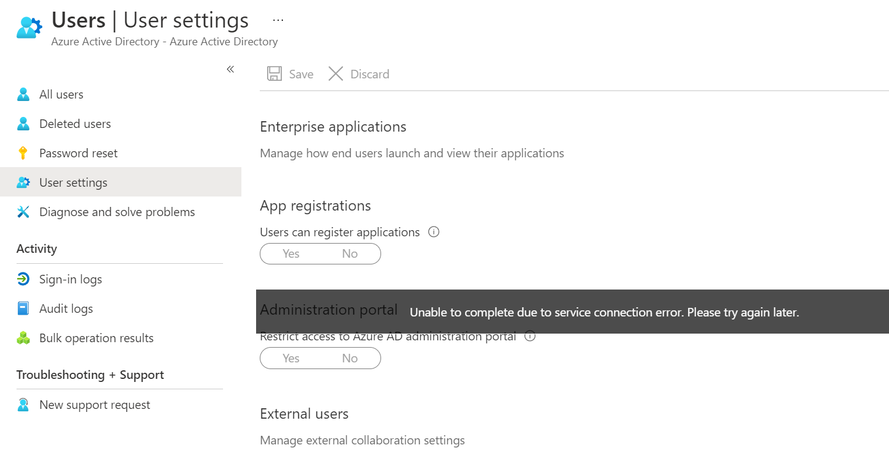Click the Users gear icon in header
Image resolution: width=889 pixels, height=475 pixels.
tap(29, 28)
